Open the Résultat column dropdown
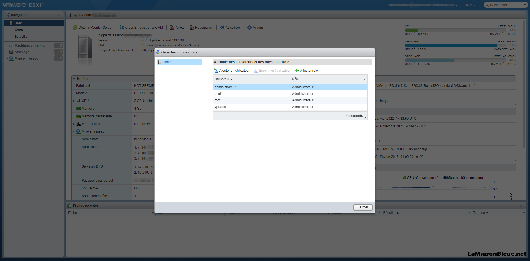The image size is (530, 261). click(x=469, y=213)
